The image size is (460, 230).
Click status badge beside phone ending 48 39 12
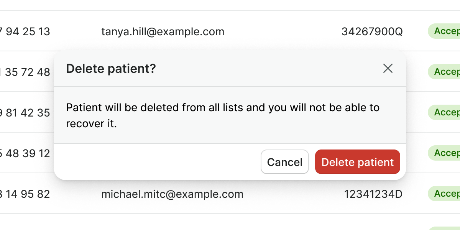(446, 153)
